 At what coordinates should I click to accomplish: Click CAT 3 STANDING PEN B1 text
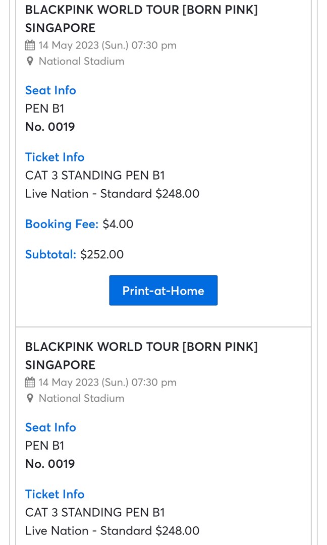[x=95, y=175]
